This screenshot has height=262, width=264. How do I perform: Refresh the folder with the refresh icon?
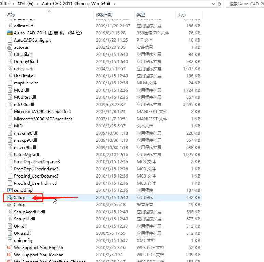[219, 4]
